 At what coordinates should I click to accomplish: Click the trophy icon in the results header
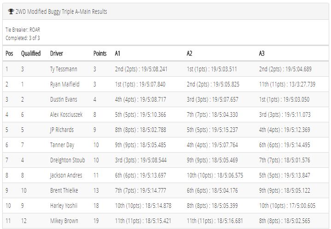pyautogui.click(x=11, y=11)
